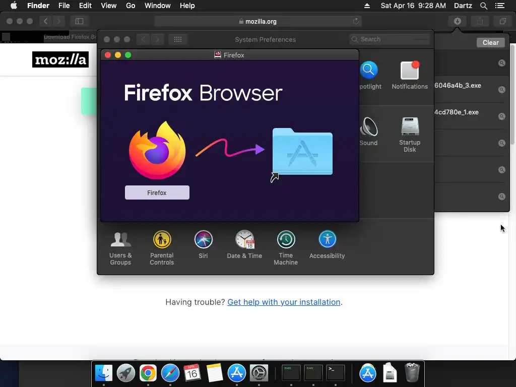Open the Go menu
Screen dimensions: 516x387
click(x=131, y=6)
